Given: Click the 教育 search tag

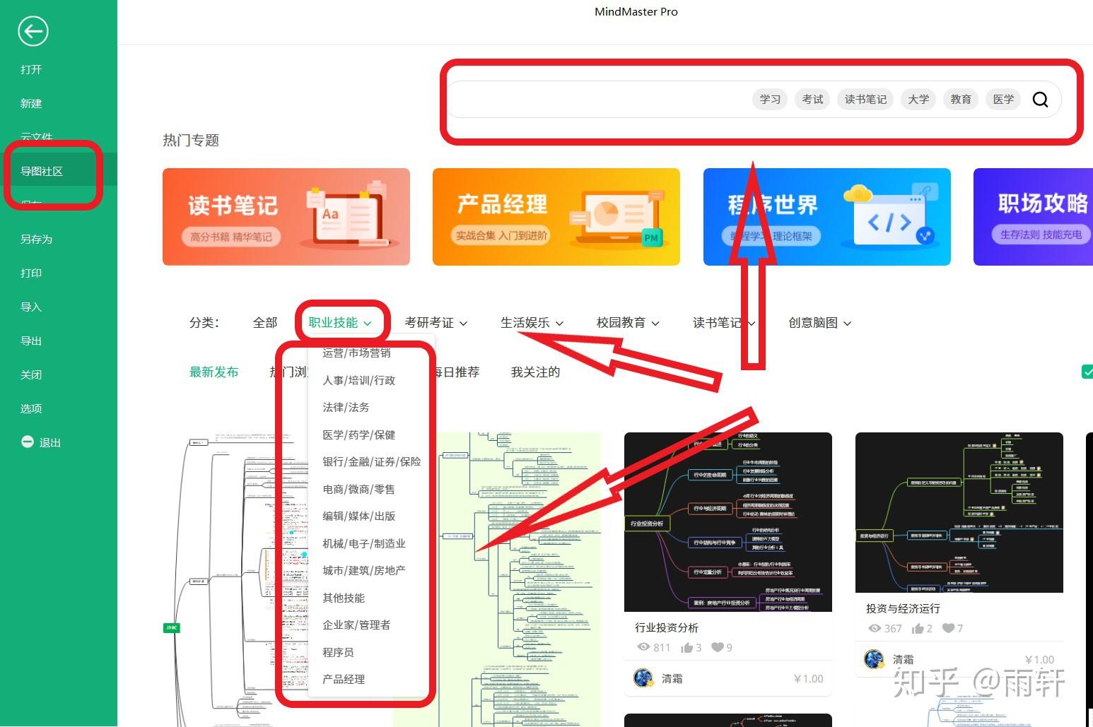Looking at the screenshot, I should 961,100.
